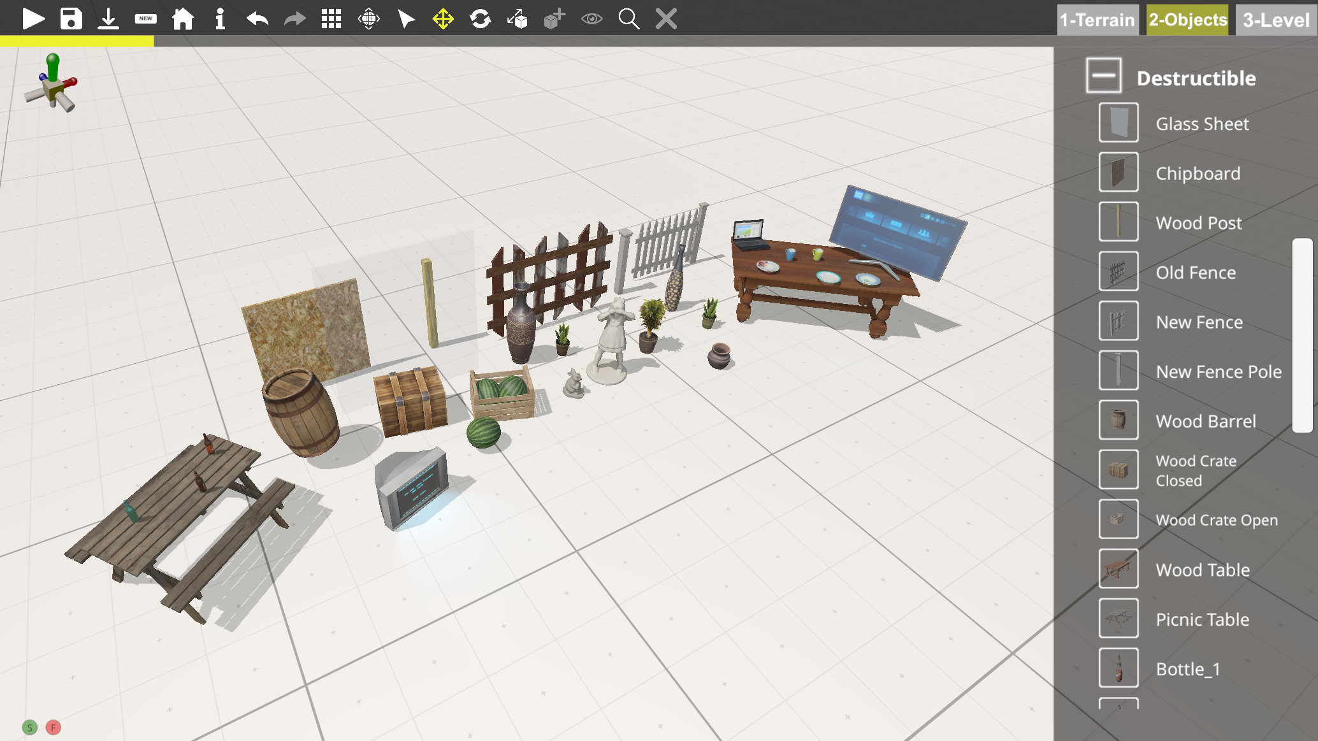This screenshot has width=1318, height=741.
Task: Click the Save disk icon
Action: [x=71, y=18]
